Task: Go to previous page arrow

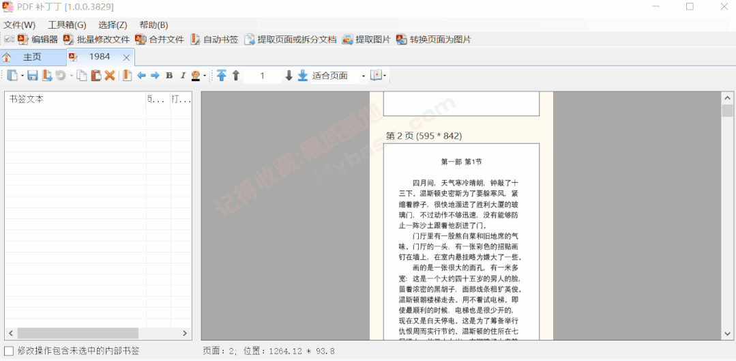Action: pyautogui.click(x=236, y=76)
